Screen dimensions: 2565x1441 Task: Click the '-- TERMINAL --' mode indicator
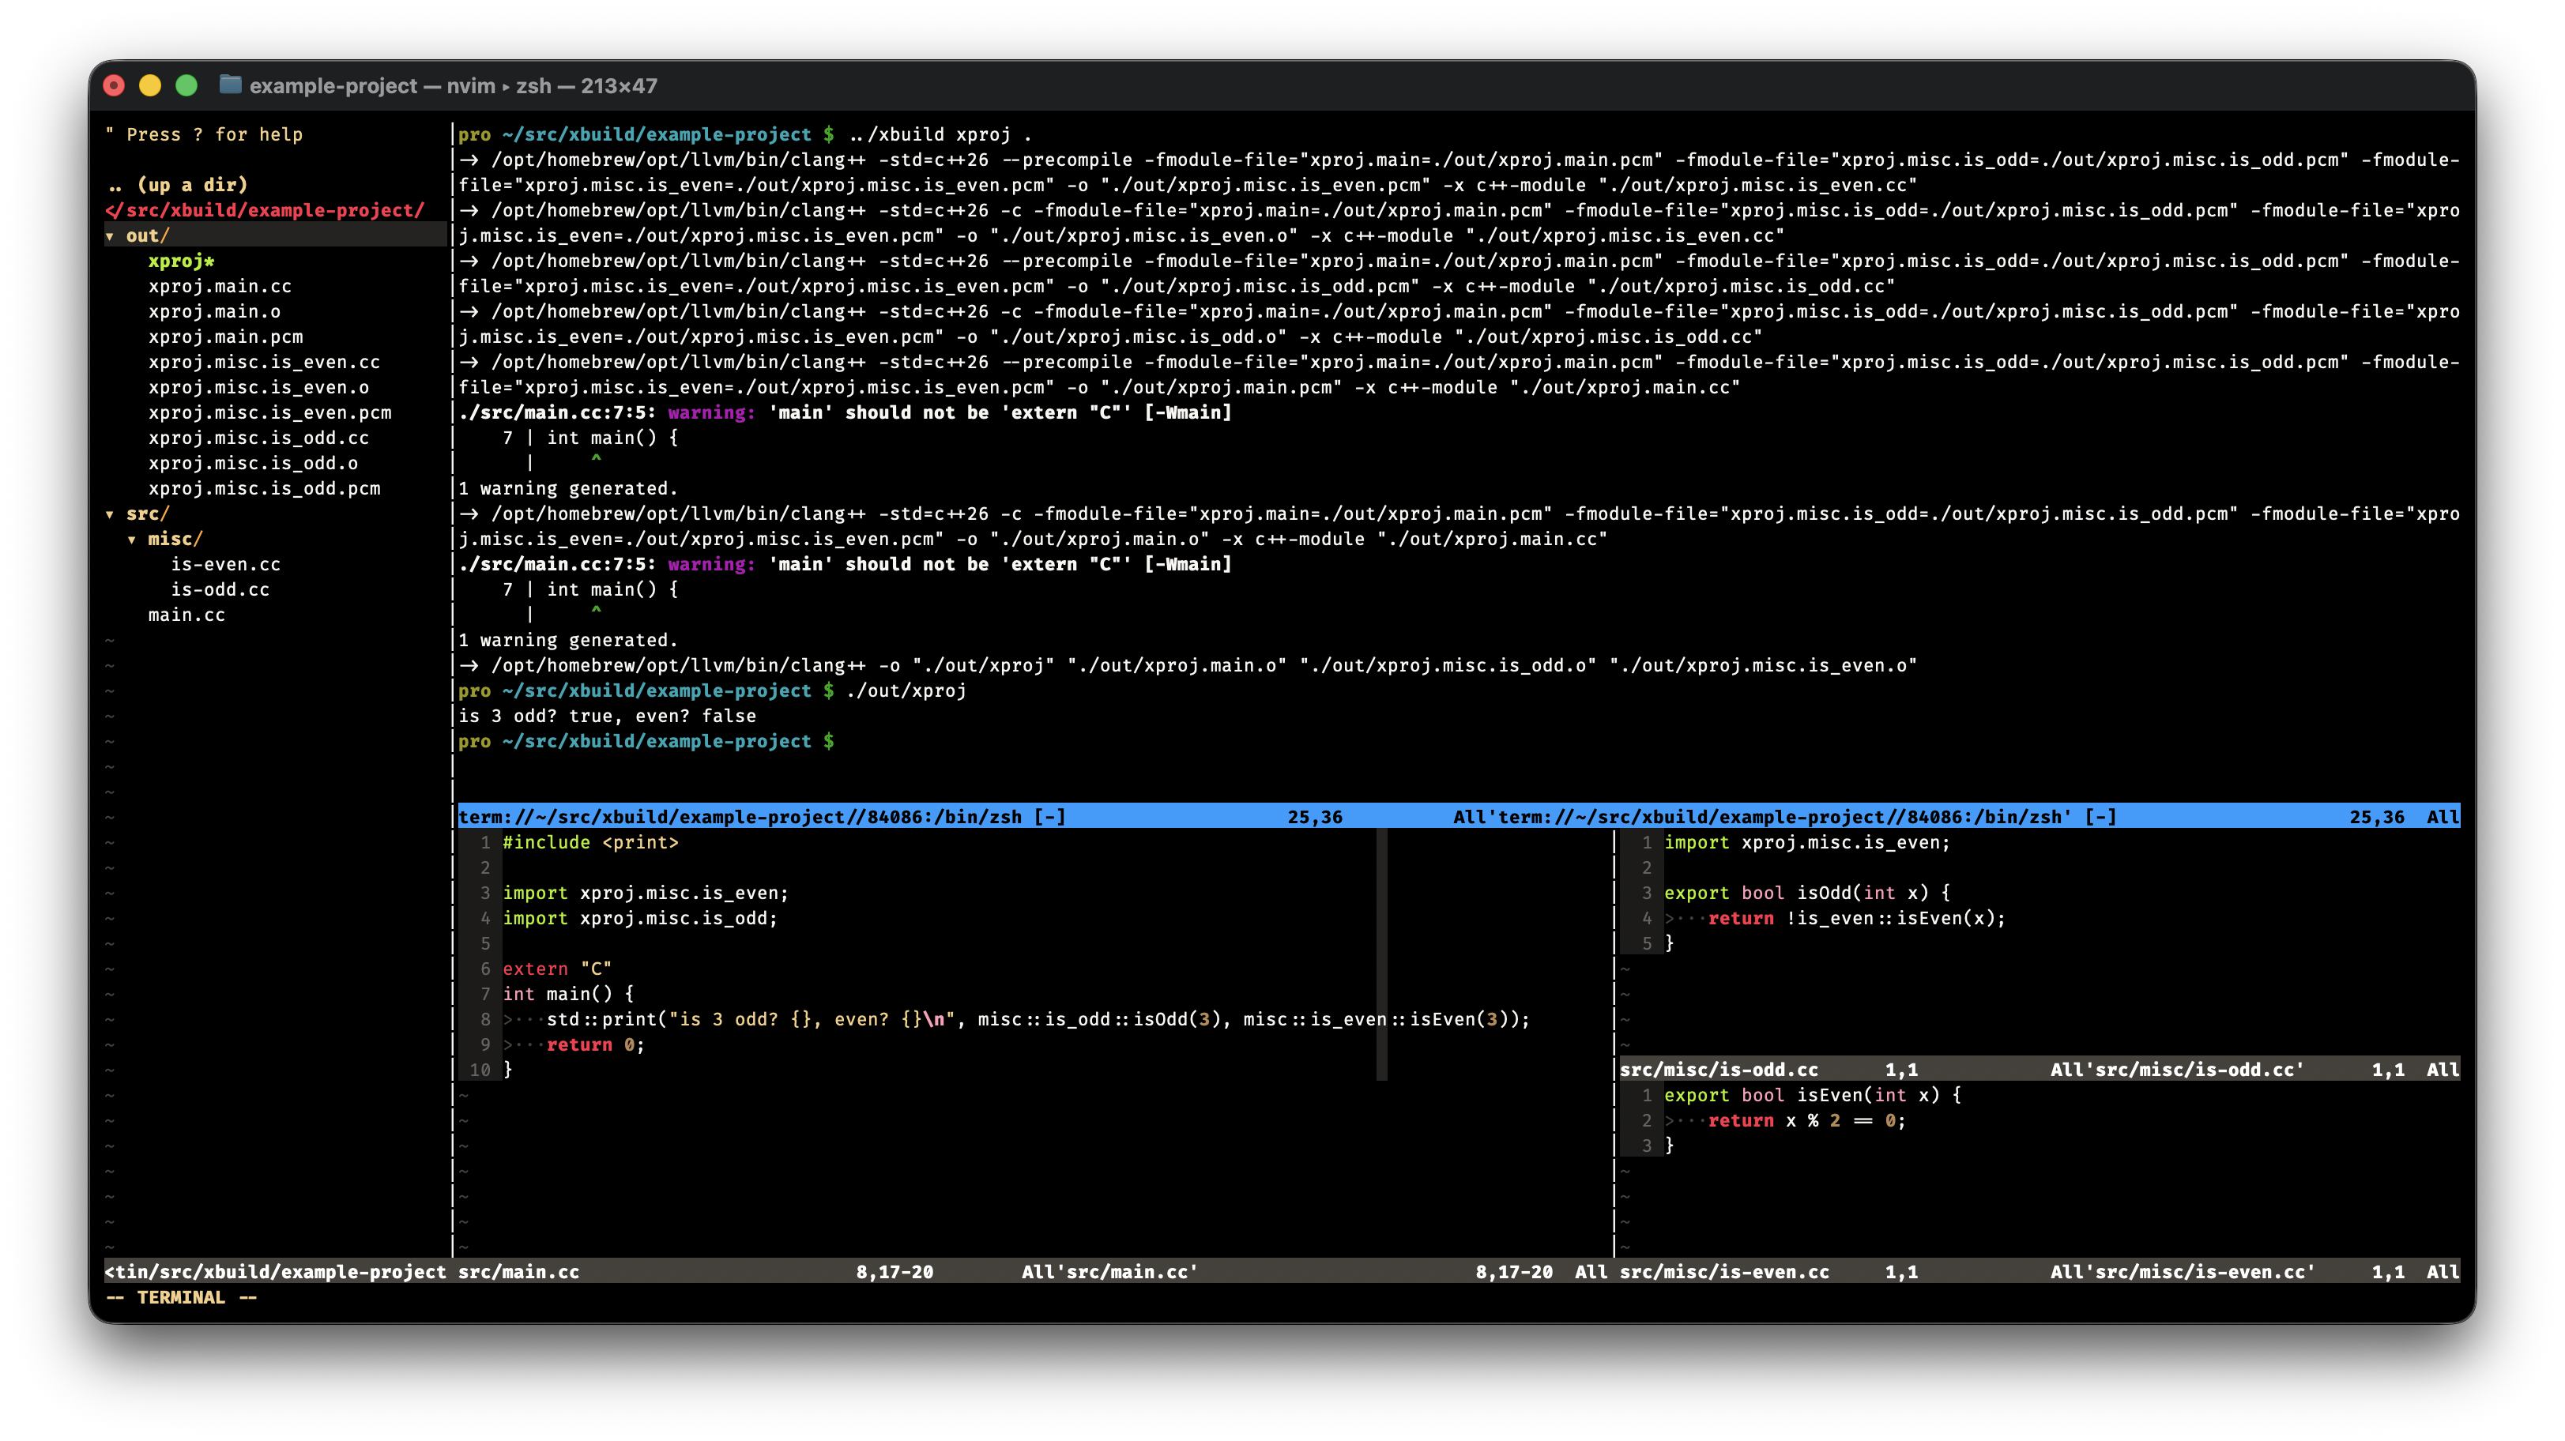click(x=181, y=1296)
